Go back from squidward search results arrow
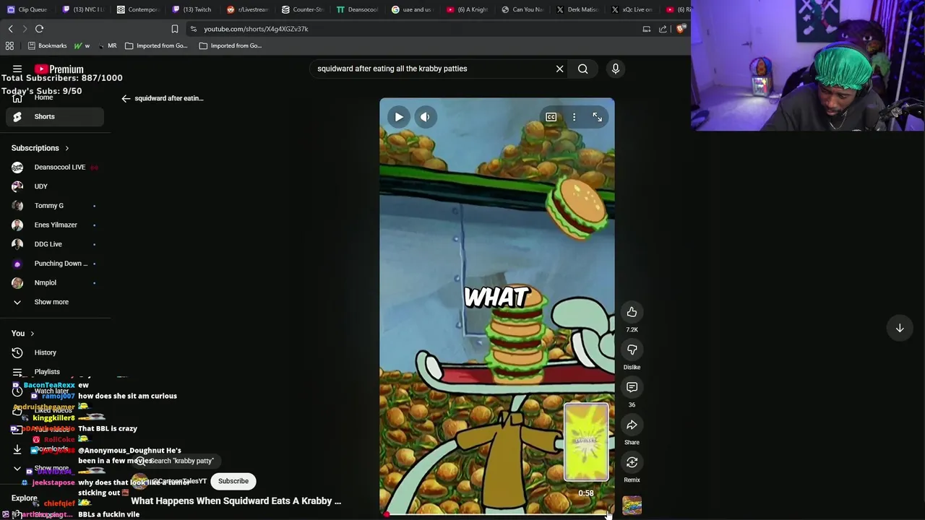925x520 pixels. (x=126, y=98)
